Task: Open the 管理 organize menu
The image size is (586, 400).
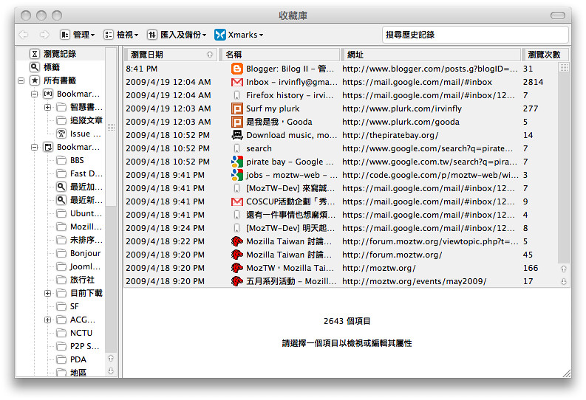Action: tap(78, 35)
